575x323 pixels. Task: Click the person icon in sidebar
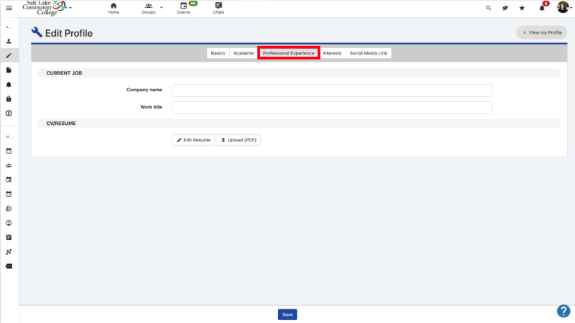pyautogui.click(x=9, y=42)
